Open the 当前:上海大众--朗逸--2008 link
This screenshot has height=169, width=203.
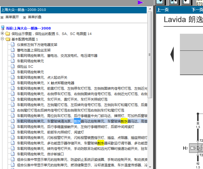tap(28, 28)
